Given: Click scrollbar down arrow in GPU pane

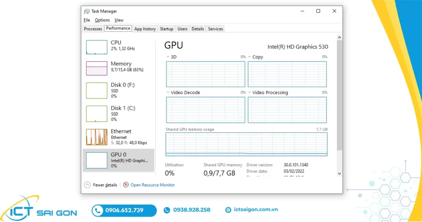Looking at the screenshot, I should (340, 173).
